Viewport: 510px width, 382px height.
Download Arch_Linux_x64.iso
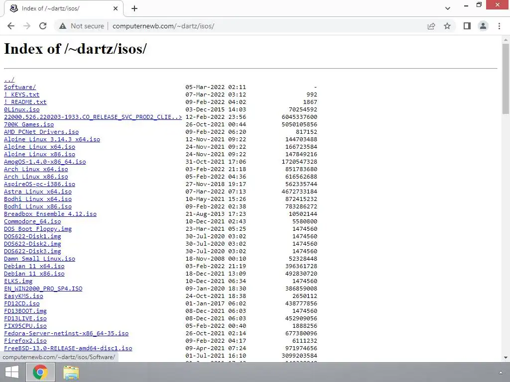point(36,169)
